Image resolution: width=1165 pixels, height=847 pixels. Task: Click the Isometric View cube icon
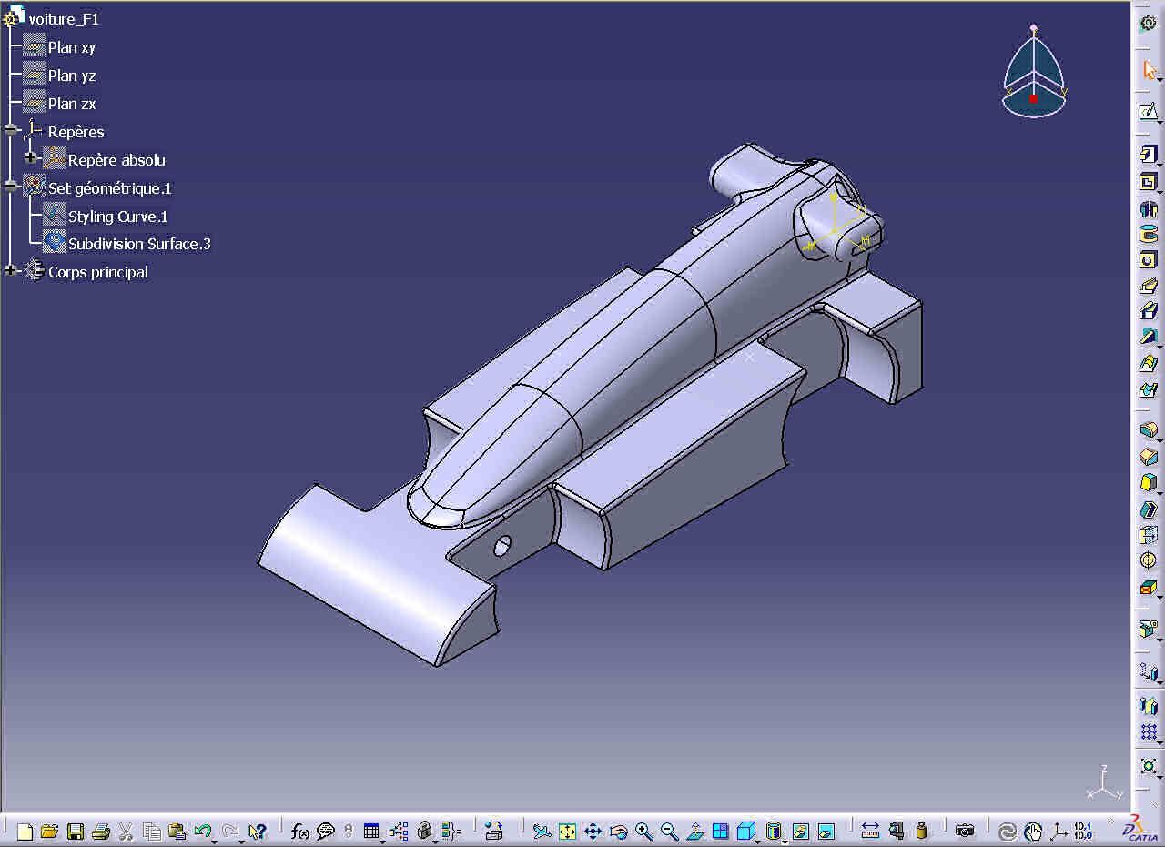[x=745, y=831]
